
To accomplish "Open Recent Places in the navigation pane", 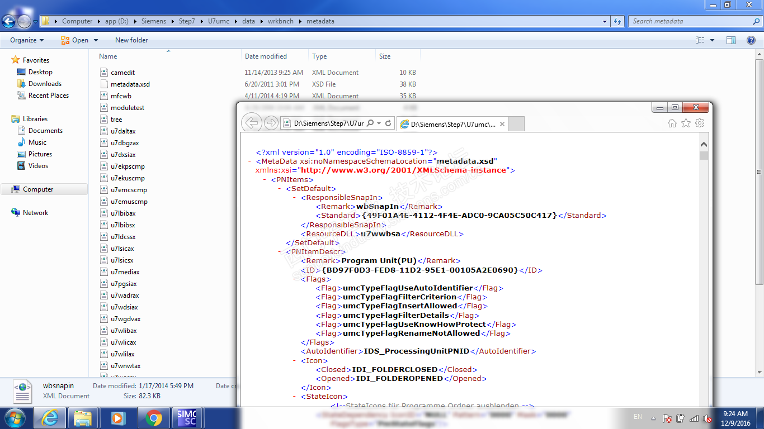I will (49, 96).
